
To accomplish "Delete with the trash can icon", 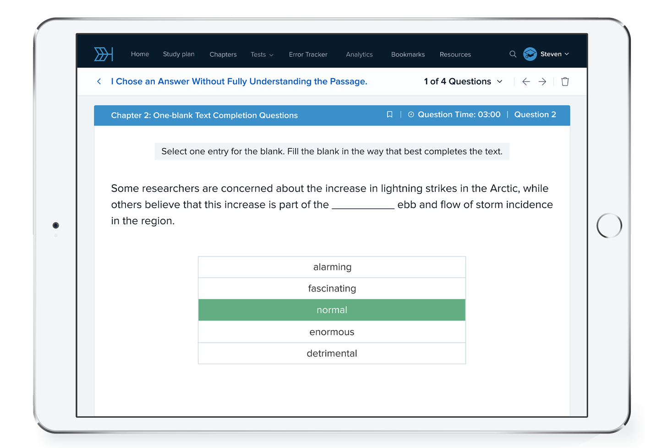I will (565, 81).
